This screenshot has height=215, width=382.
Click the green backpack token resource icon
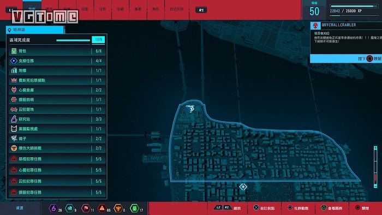(x=134, y=208)
